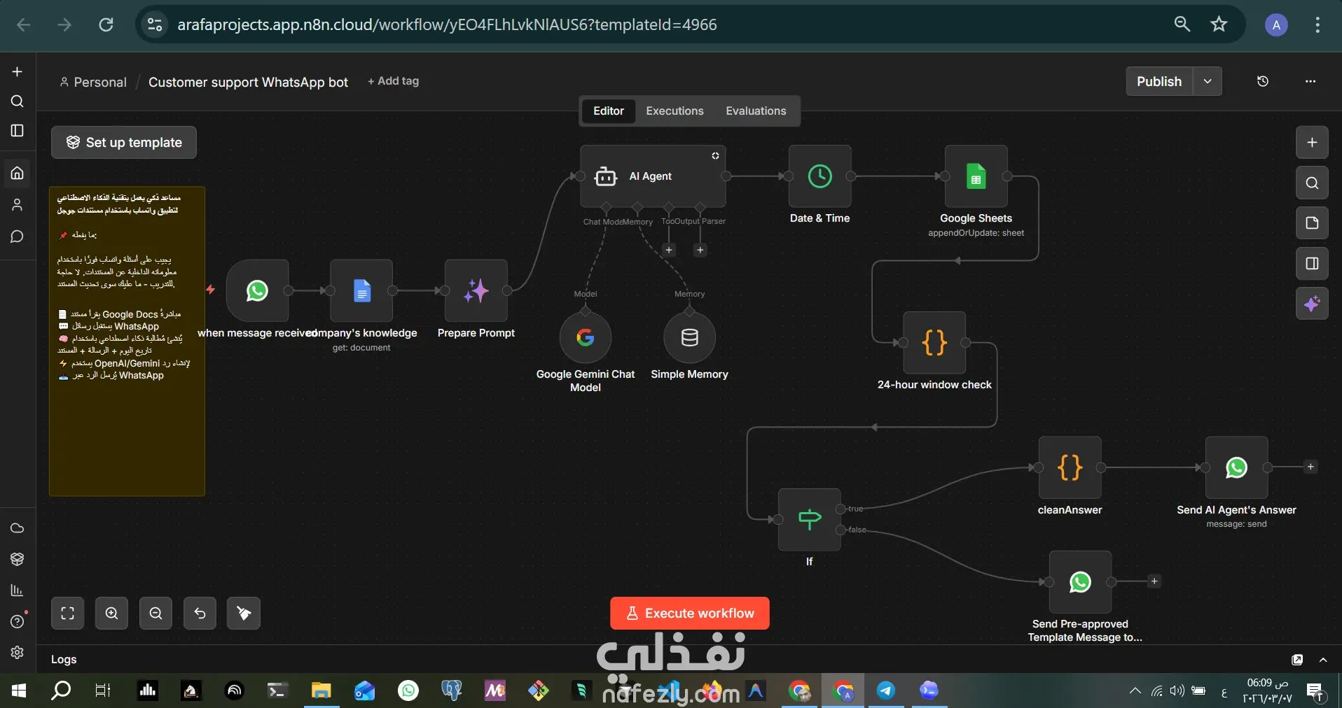Image resolution: width=1342 pixels, height=708 pixels.
Task: Reload the browser page
Action: [106, 24]
